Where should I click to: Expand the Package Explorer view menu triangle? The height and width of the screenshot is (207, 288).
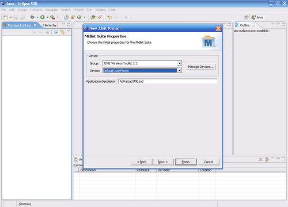tap(69, 31)
